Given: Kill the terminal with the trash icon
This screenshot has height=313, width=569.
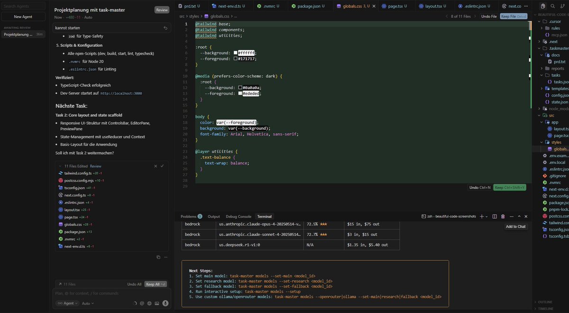Looking at the screenshot, I should pos(503,216).
